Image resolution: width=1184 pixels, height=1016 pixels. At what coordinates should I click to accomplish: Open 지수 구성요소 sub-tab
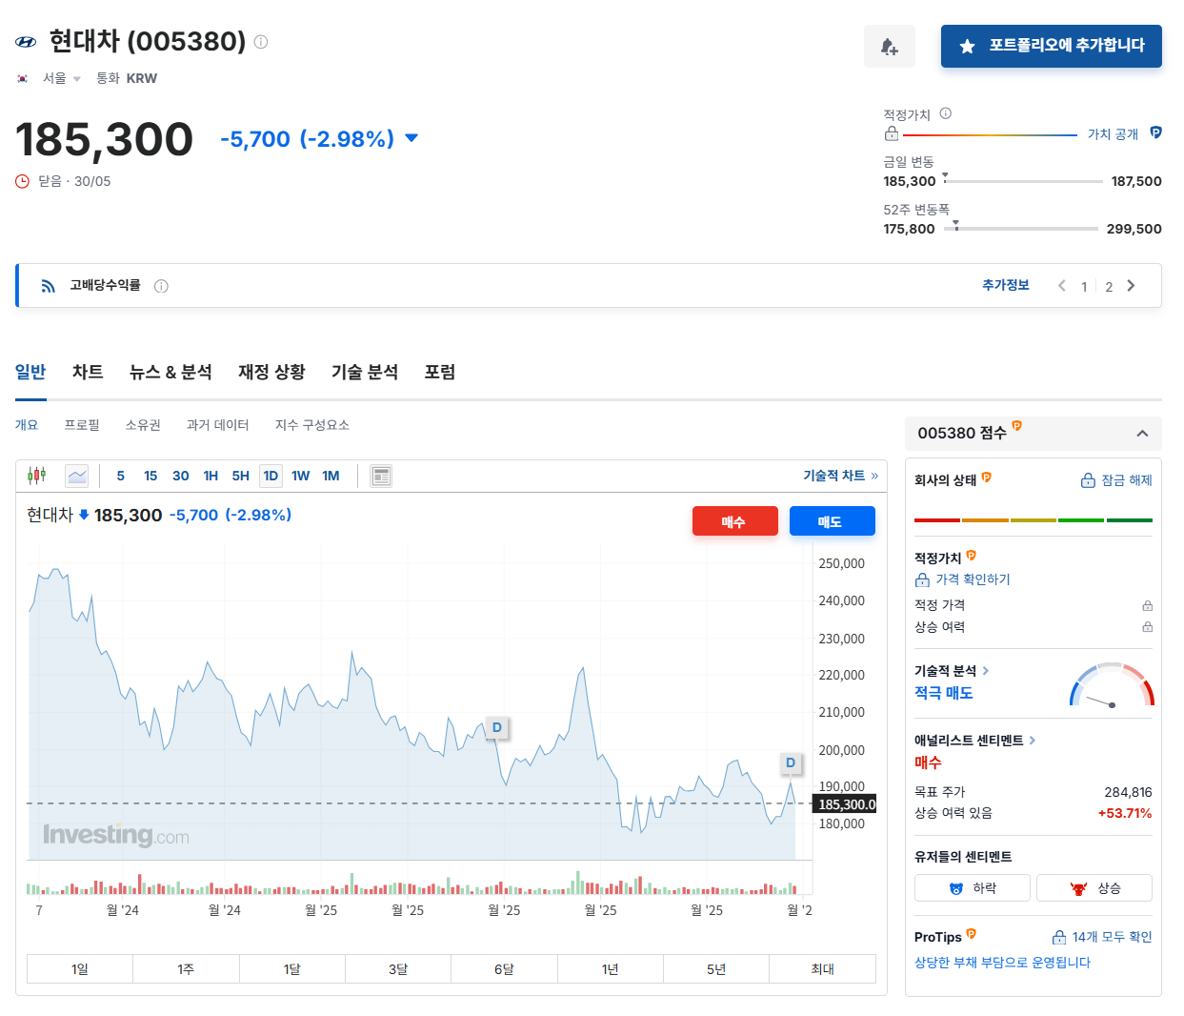[312, 425]
